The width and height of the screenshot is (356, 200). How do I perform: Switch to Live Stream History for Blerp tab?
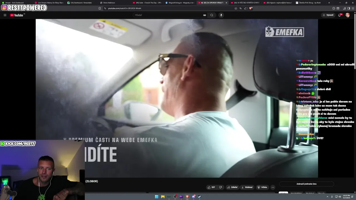(x=49, y=2)
